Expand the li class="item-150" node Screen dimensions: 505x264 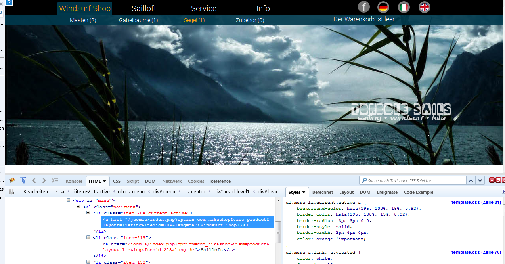[x=88, y=262]
